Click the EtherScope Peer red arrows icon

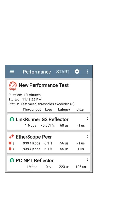click(11, 137)
